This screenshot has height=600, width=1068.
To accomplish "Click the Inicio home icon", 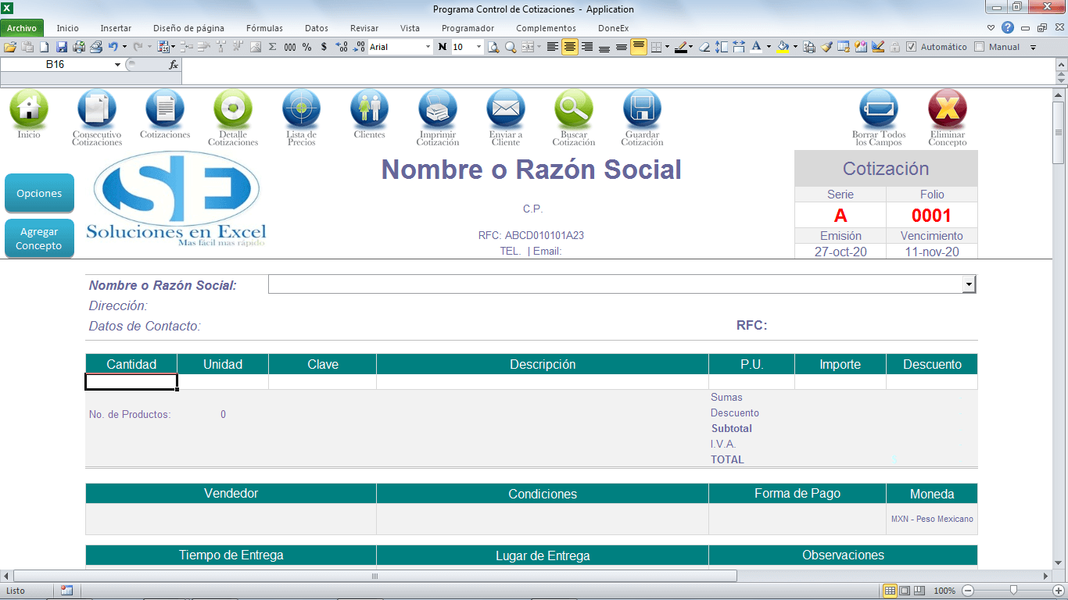I will pos(29,109).
